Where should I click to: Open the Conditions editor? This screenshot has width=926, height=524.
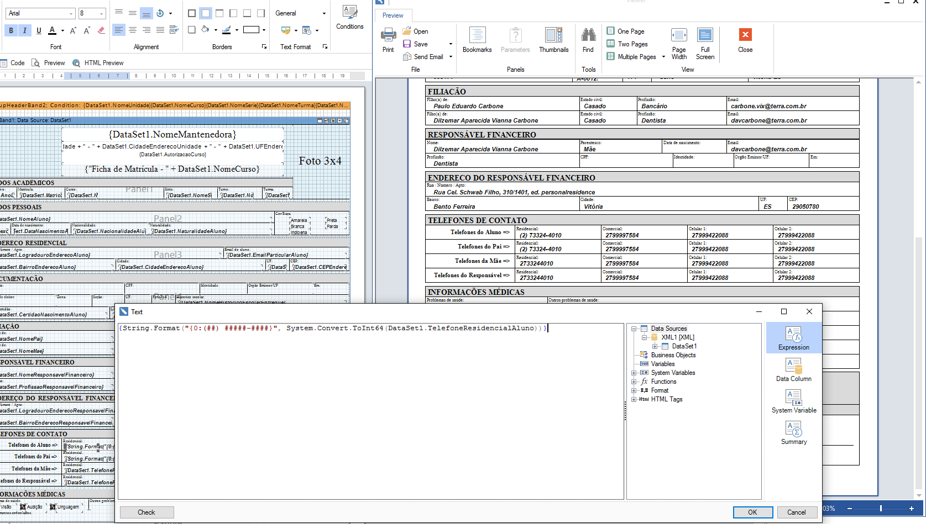(x=350, y=18)
